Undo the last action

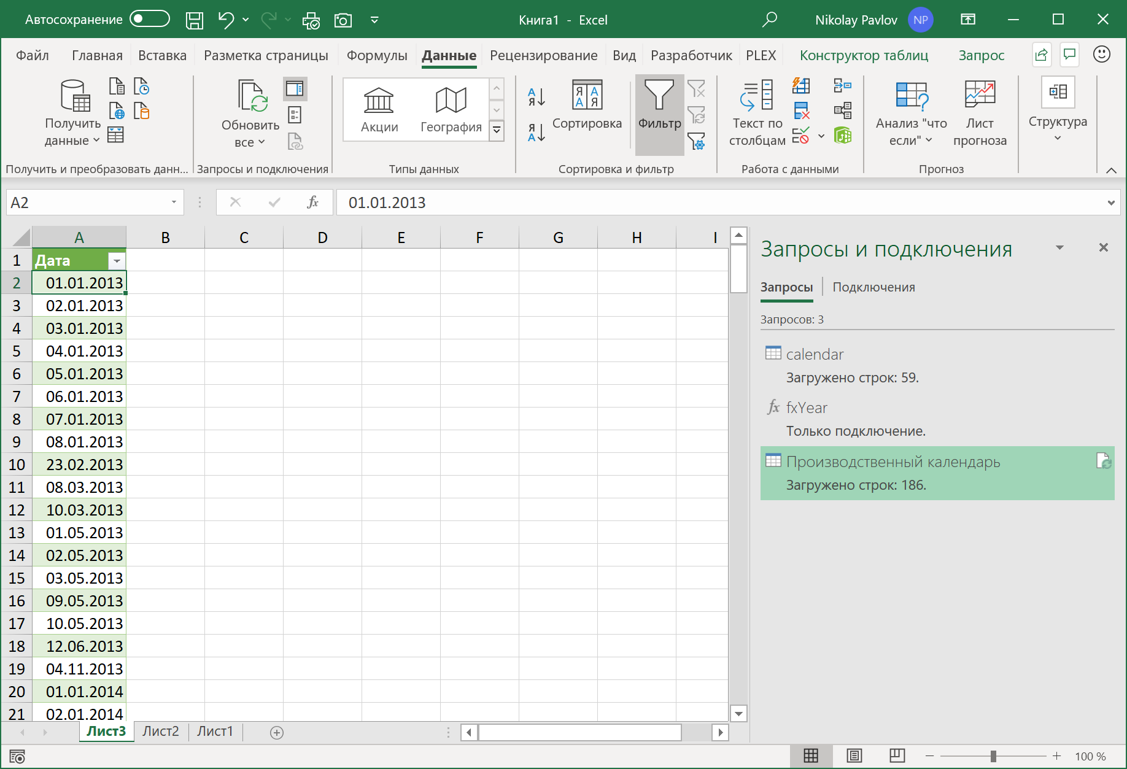tap(225, 20)
